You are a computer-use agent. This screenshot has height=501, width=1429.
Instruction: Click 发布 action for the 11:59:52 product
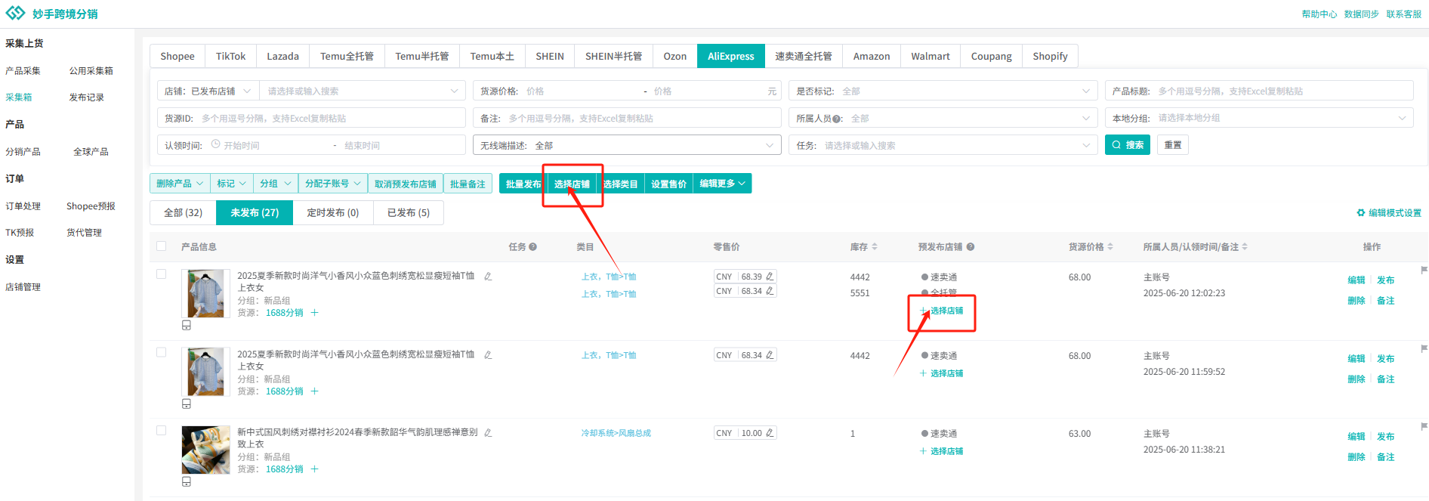click(x=1386, y=359)
